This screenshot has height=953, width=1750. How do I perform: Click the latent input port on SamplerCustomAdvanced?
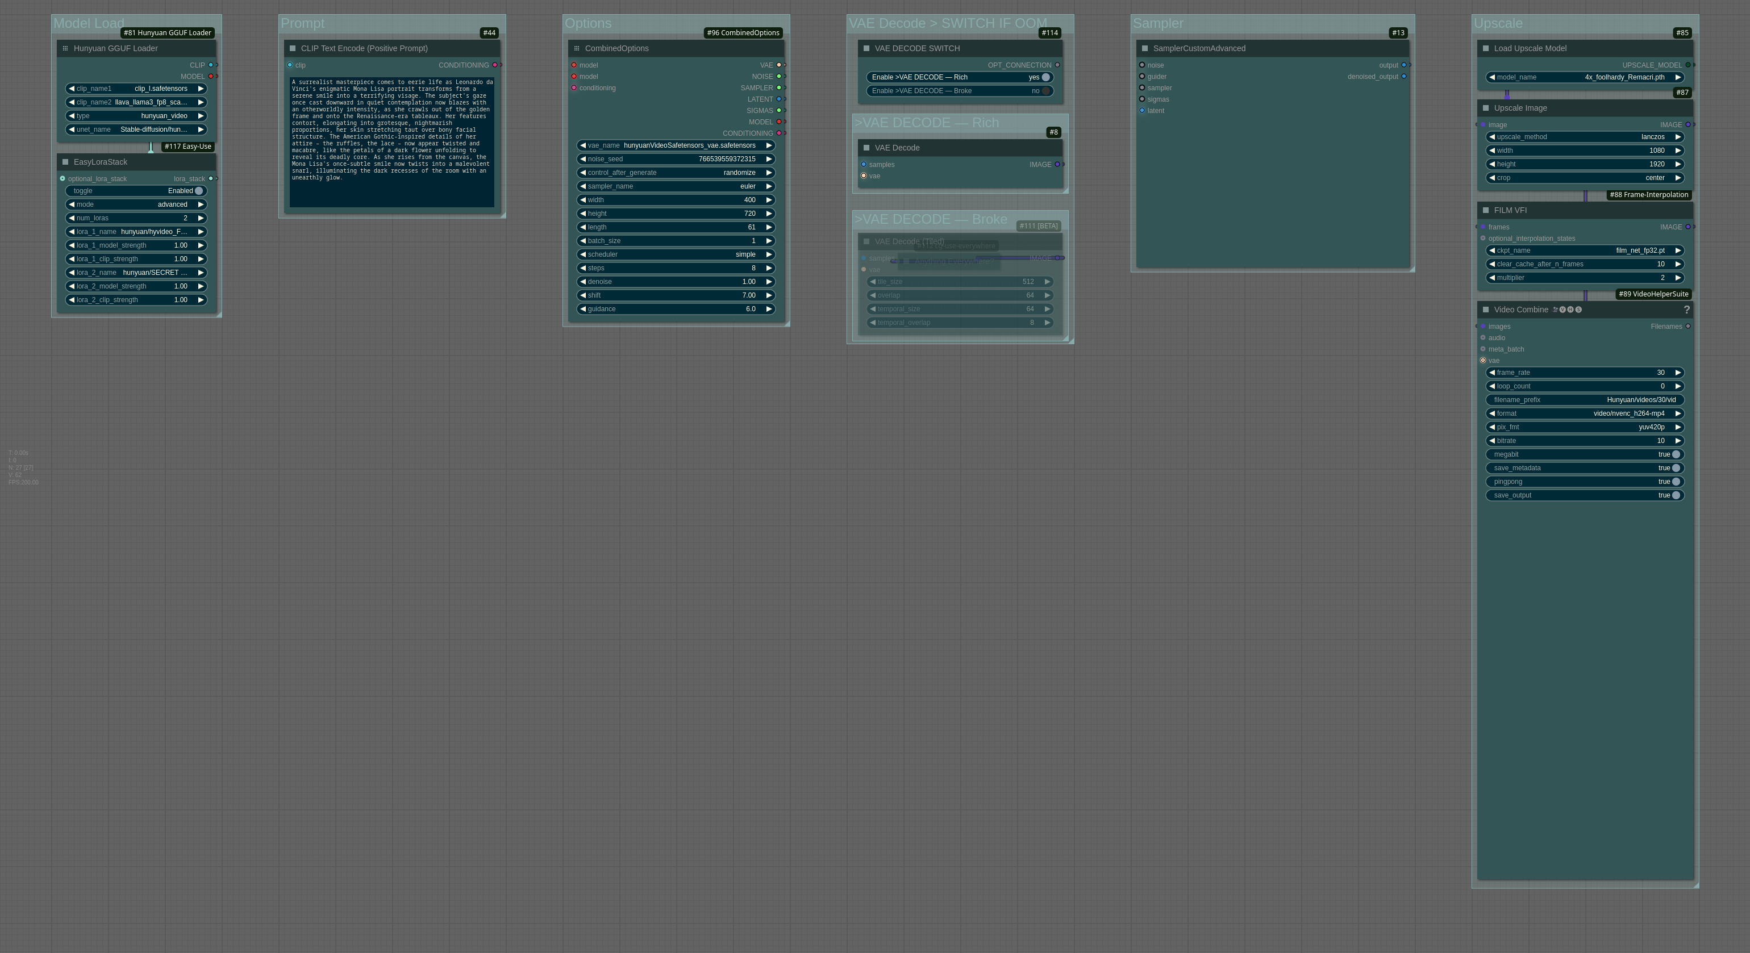(1142, 111)
